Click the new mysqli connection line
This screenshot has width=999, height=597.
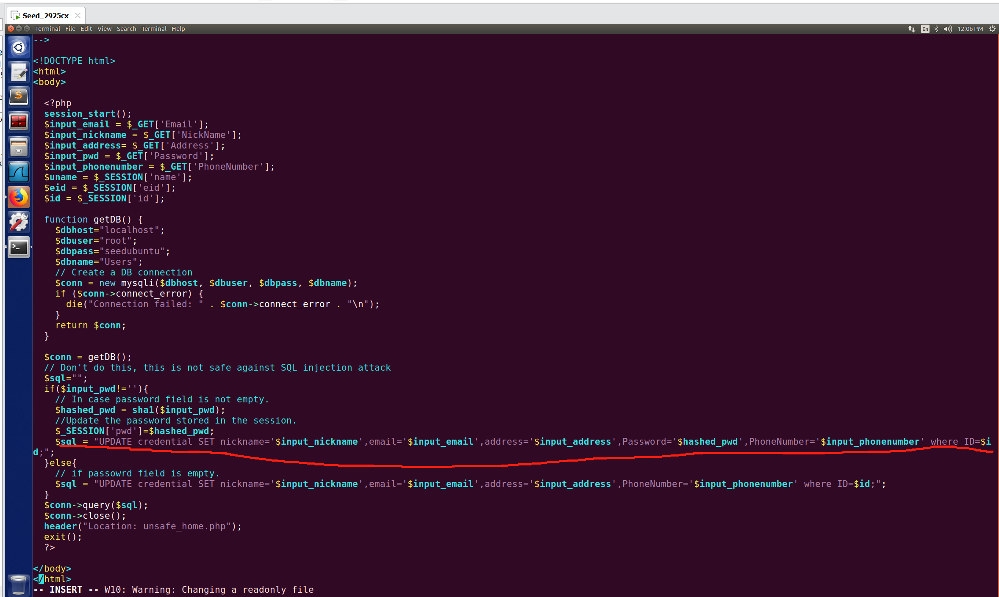coord(206,283)
